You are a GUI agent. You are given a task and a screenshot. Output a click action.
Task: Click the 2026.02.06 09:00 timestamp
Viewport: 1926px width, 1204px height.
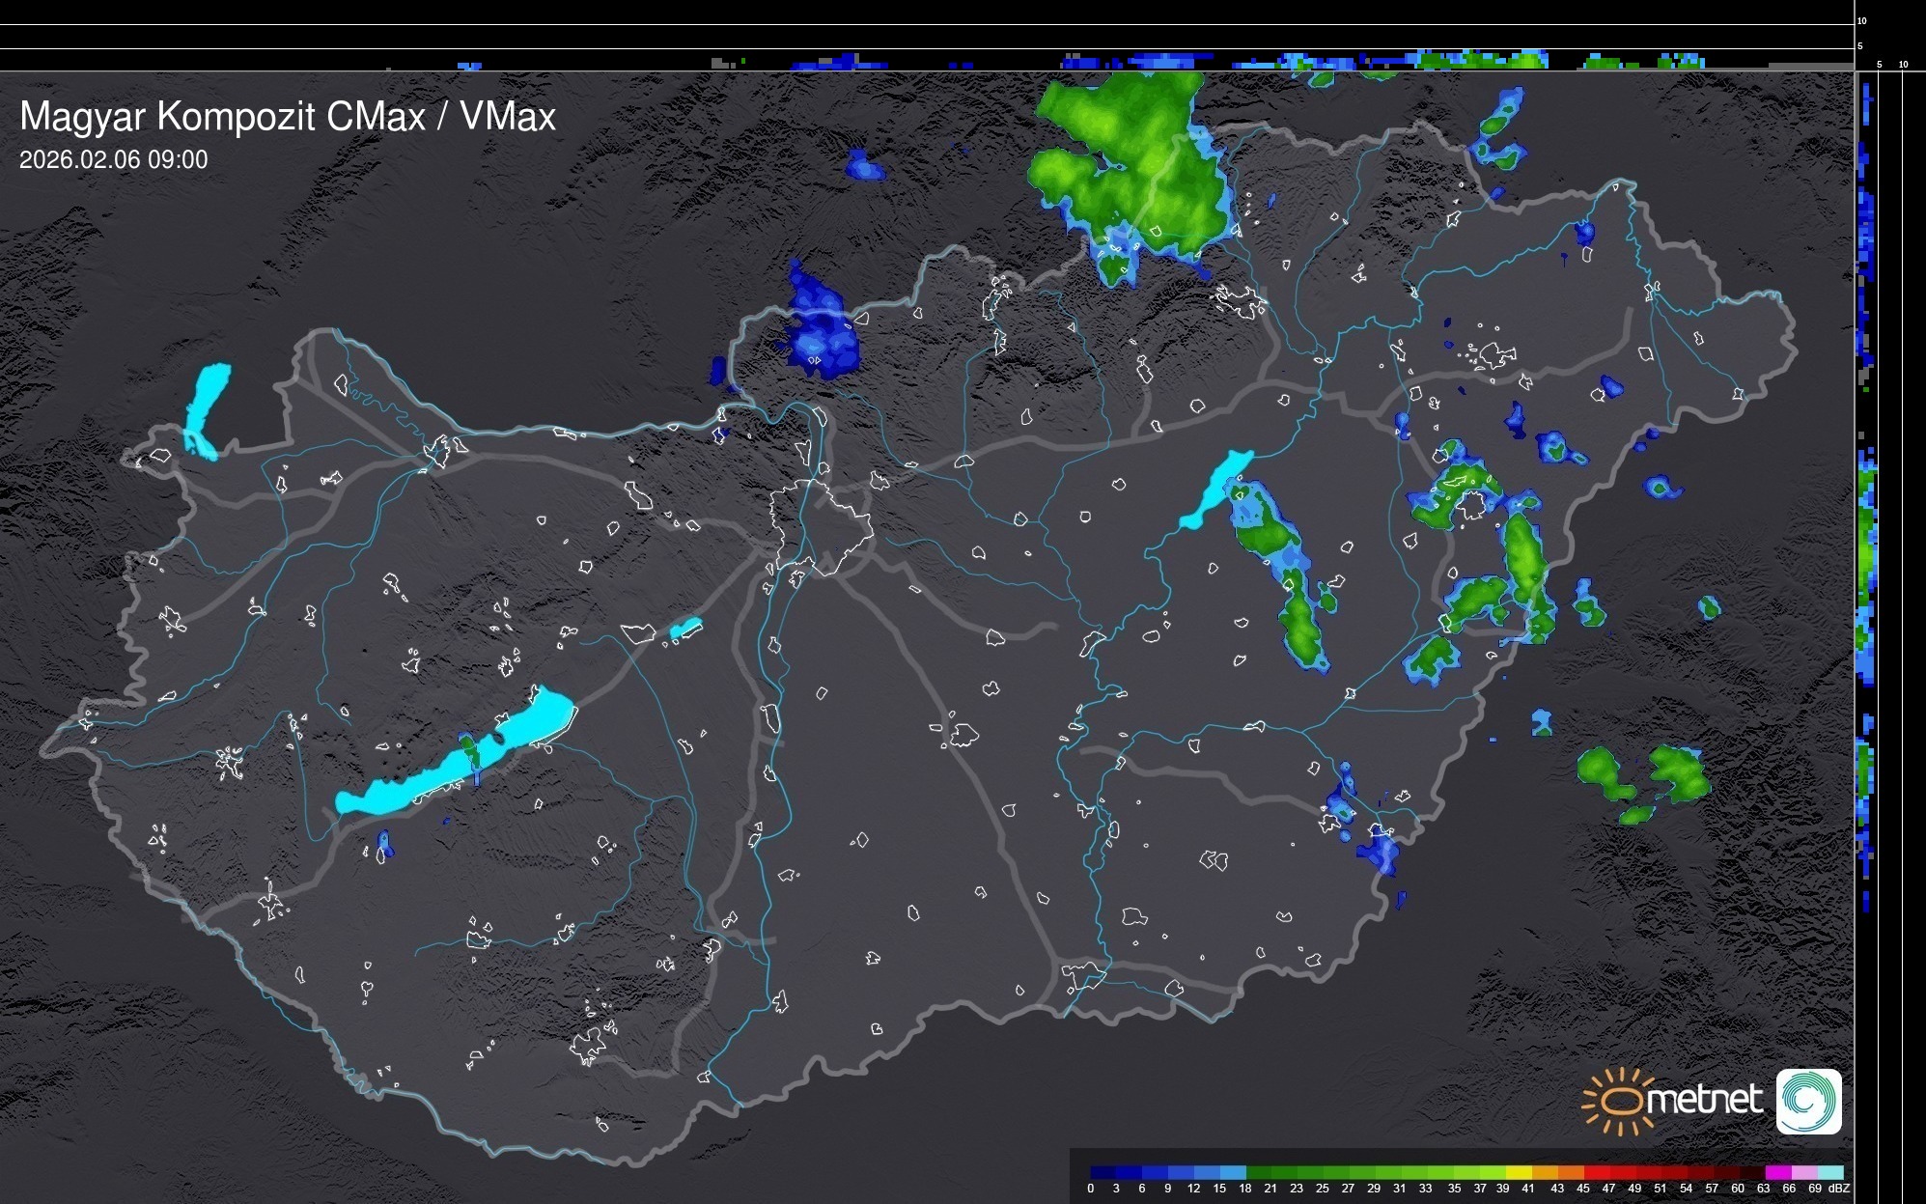113,160
